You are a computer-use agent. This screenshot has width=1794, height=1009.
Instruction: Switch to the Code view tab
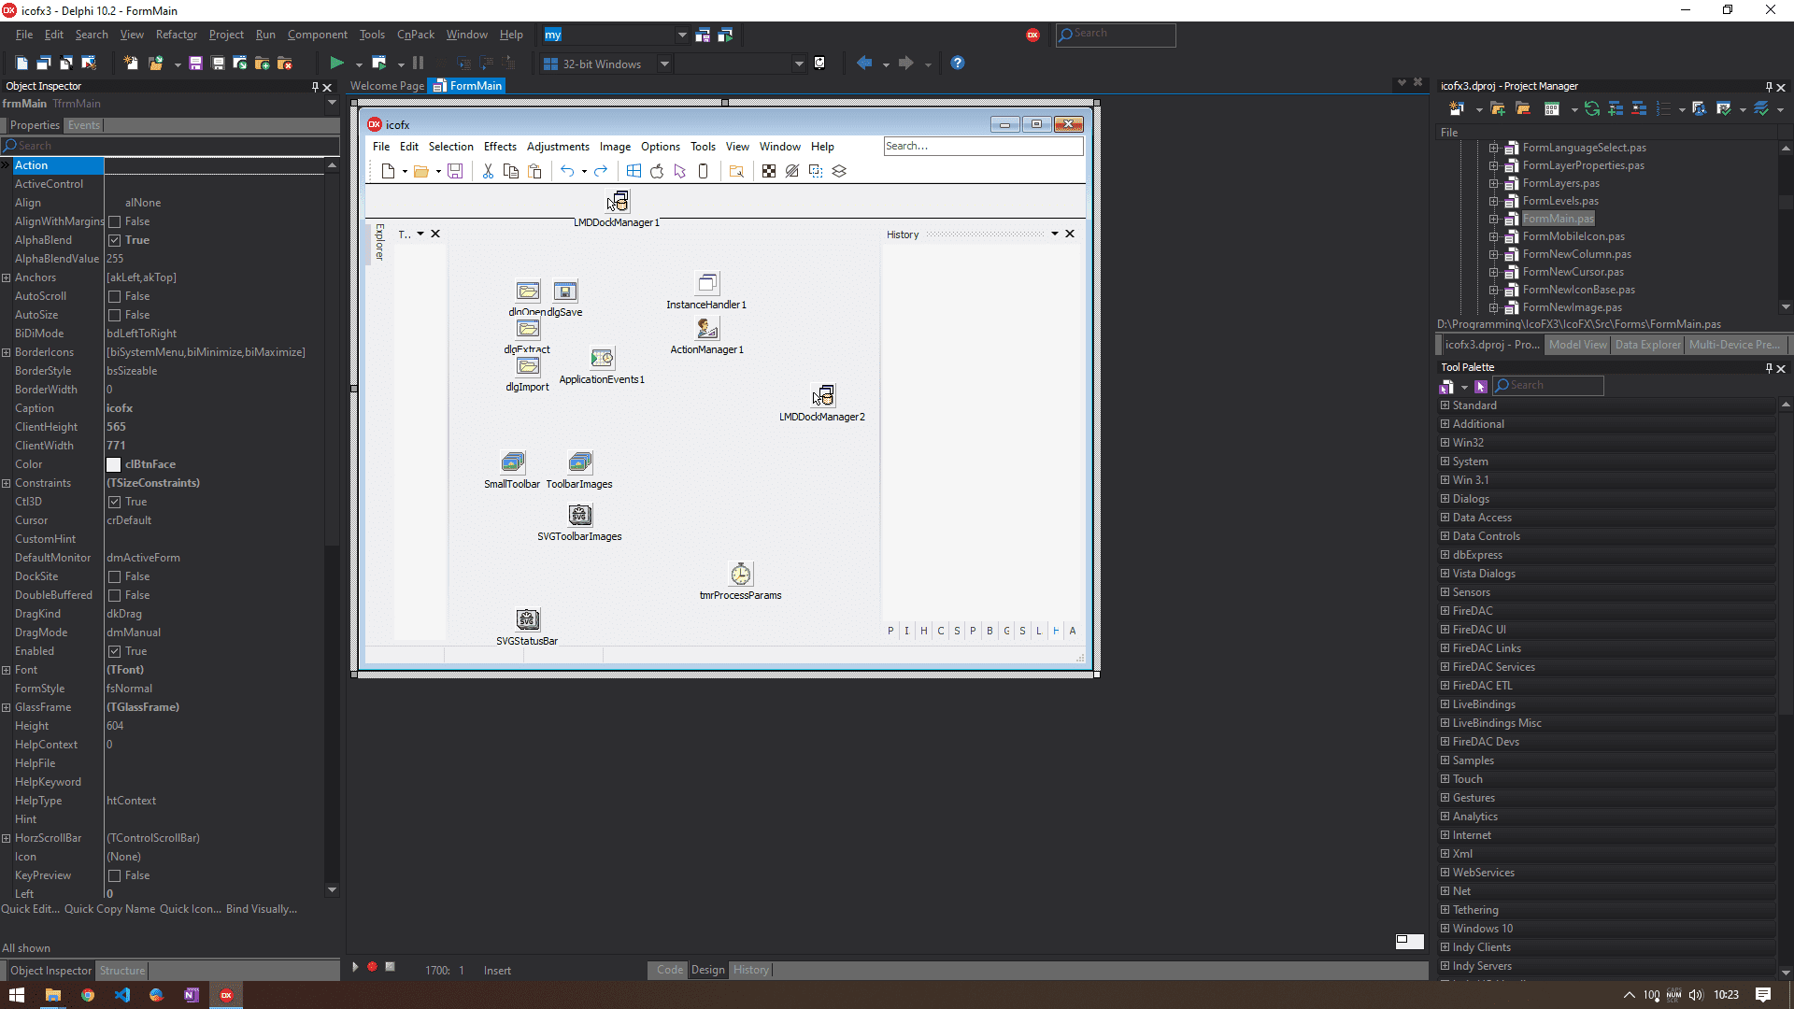(x=669, y=970)
